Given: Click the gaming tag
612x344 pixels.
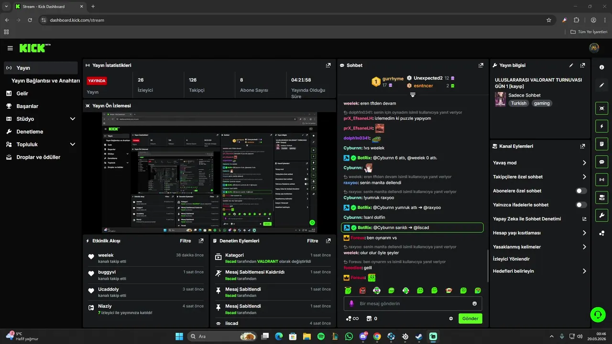Looking at the screenshot, I should point(542,103).
